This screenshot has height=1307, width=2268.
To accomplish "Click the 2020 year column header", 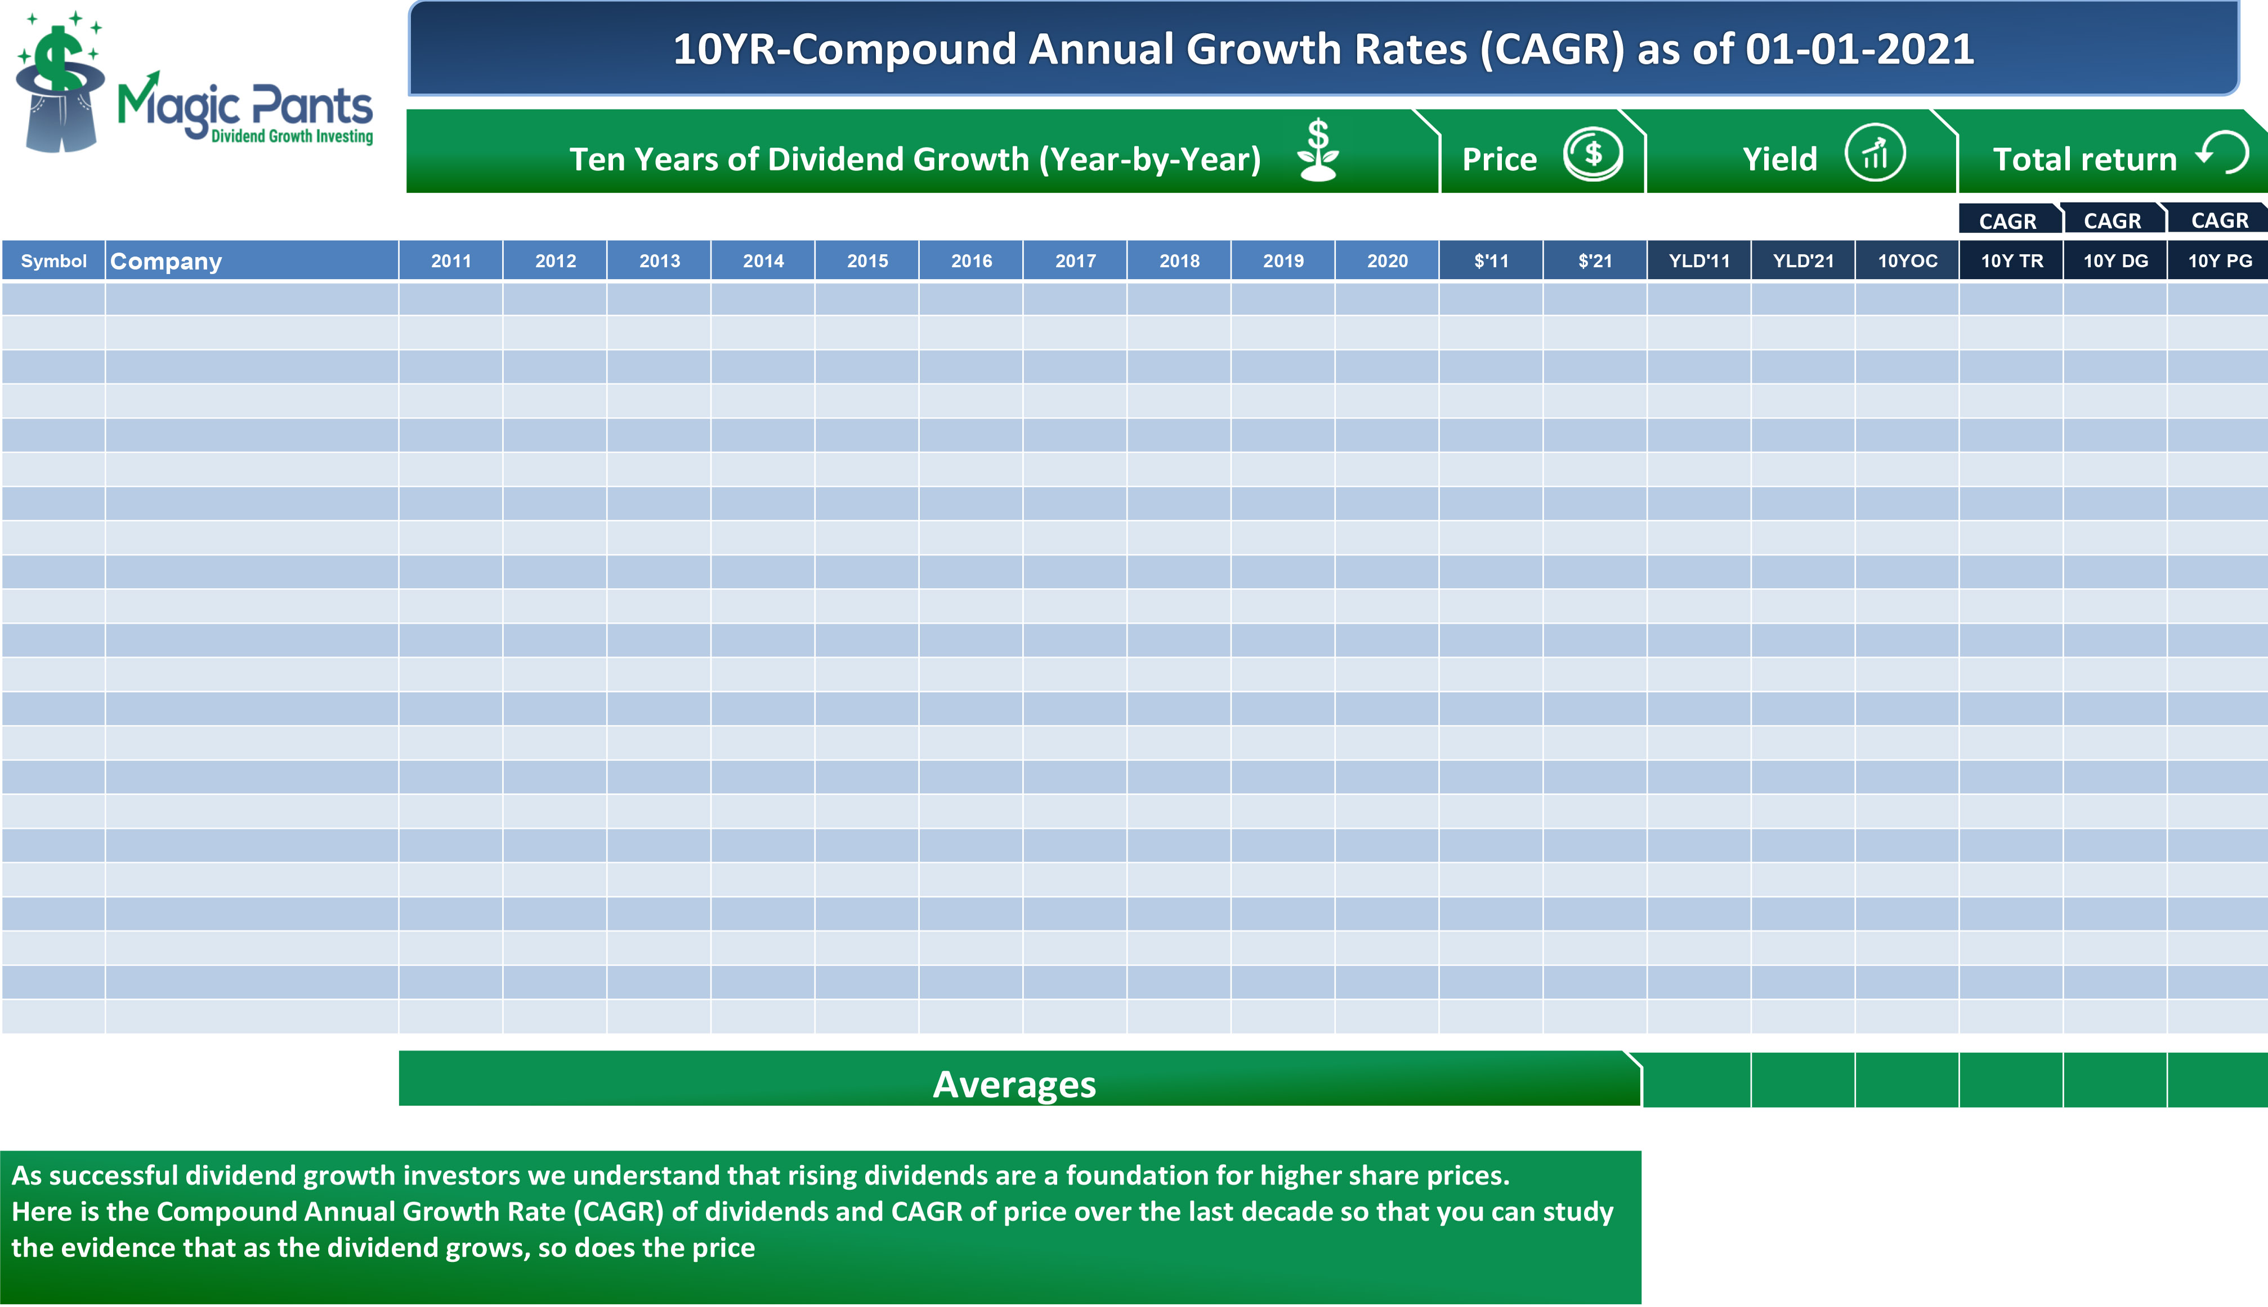I will click(x=1386, y=261).
